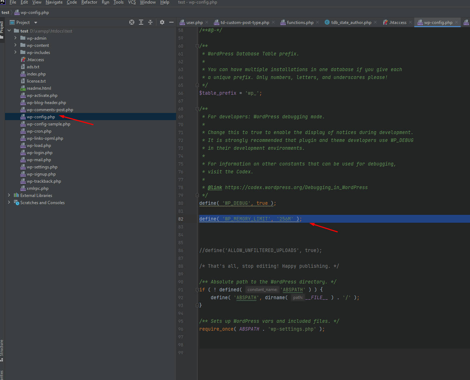Hide the Project panel with minus icon
The image size is (470, 380).
(x=171, y=22)
